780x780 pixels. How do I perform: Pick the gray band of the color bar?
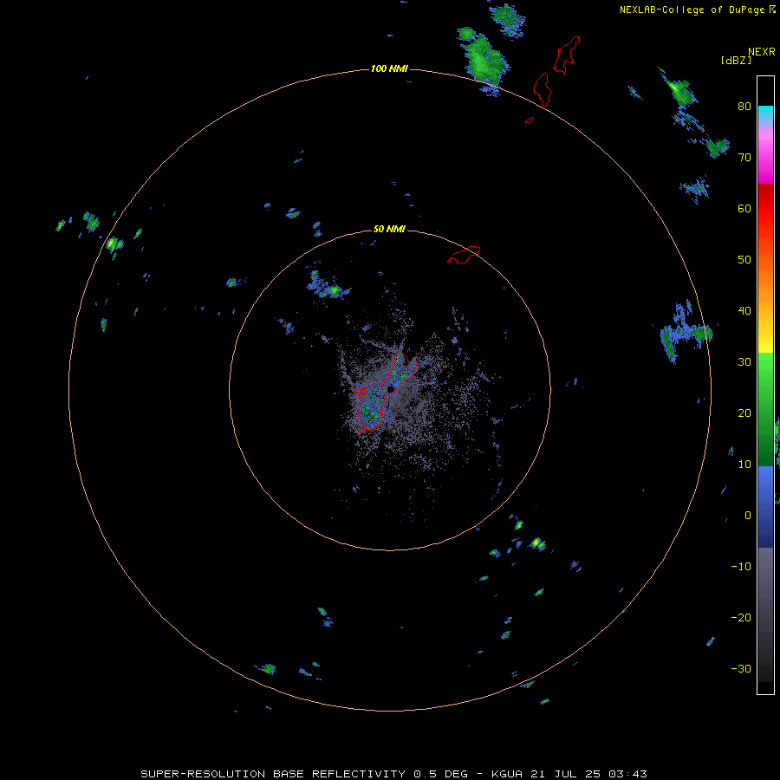pos(765,614)
